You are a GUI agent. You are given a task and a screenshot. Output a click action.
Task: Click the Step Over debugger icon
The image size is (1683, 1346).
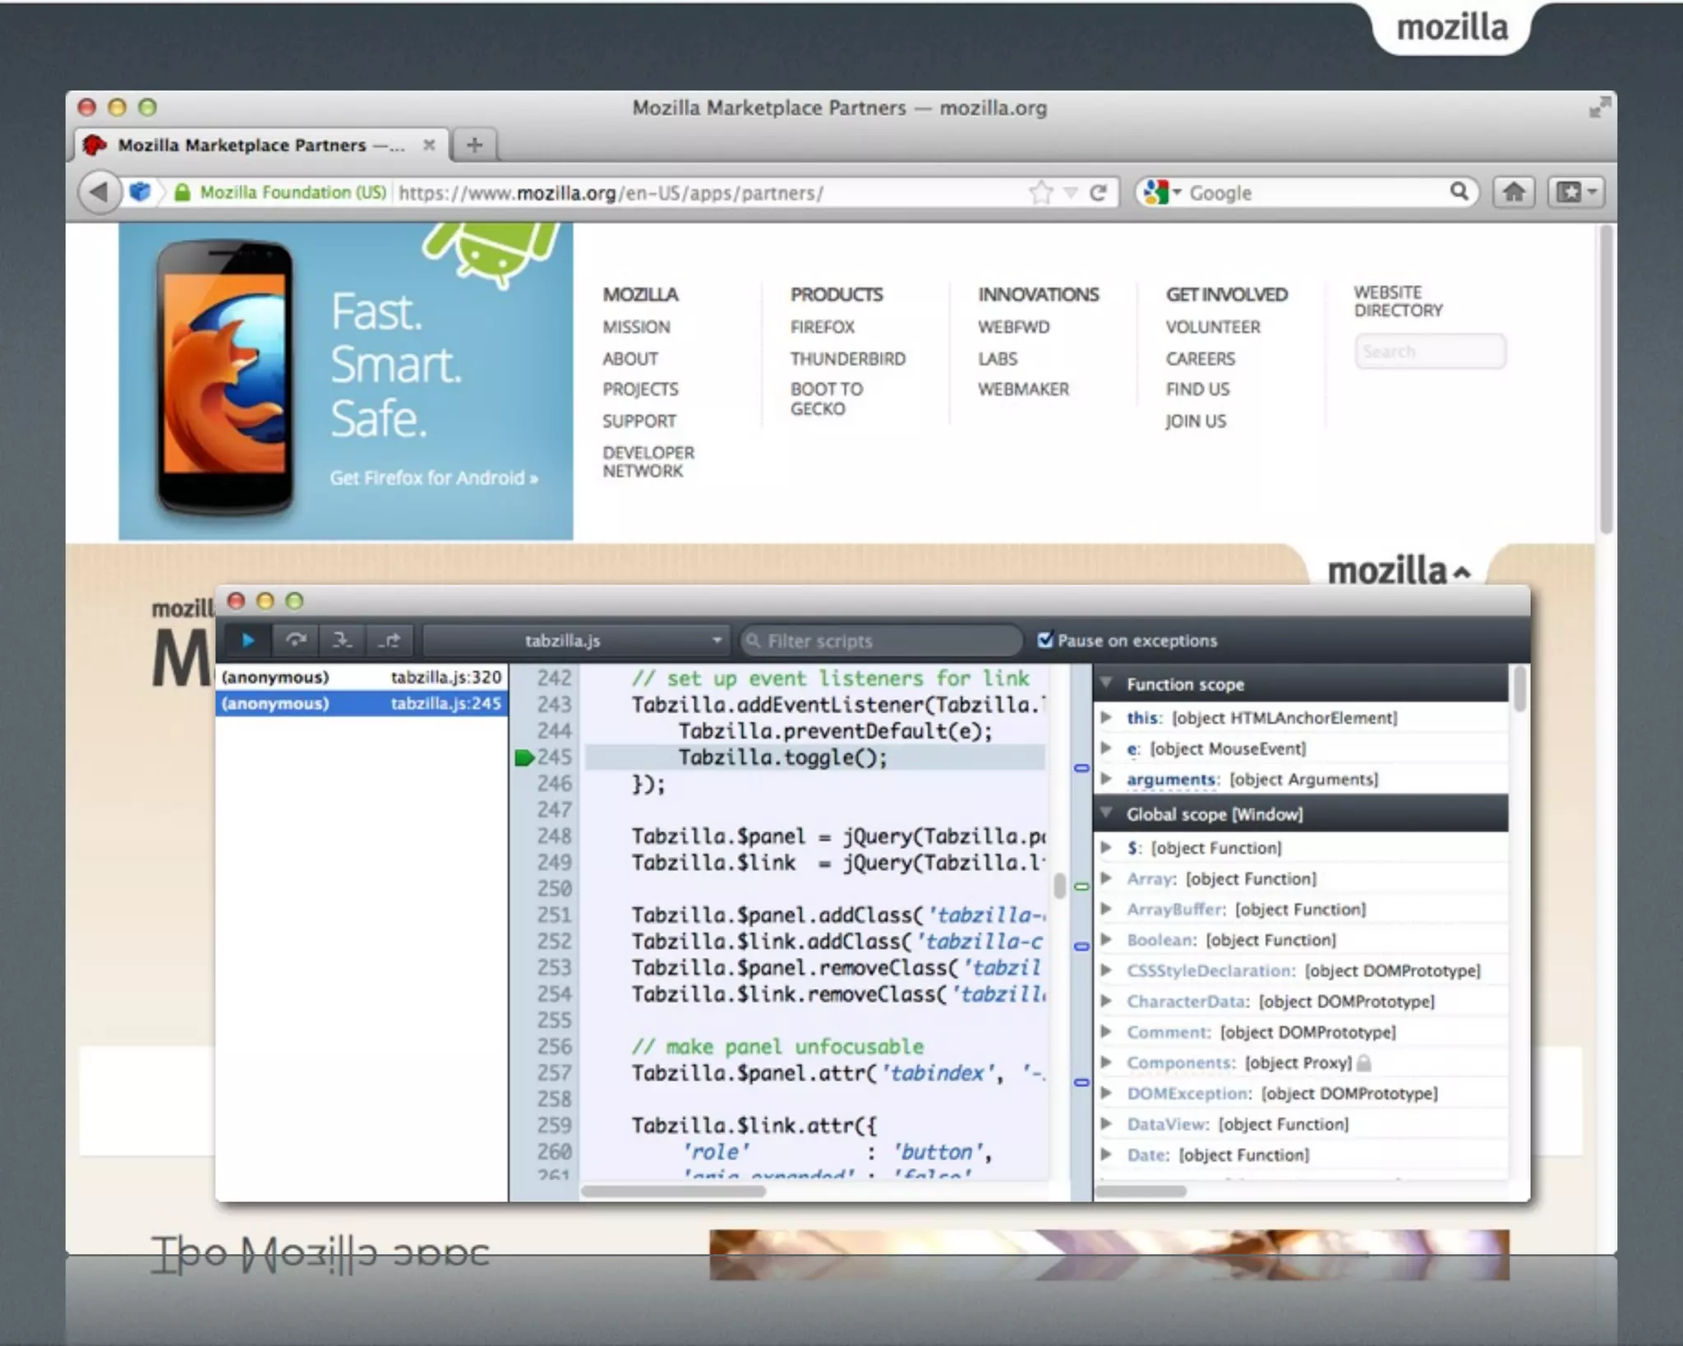(x=296, y=640)
